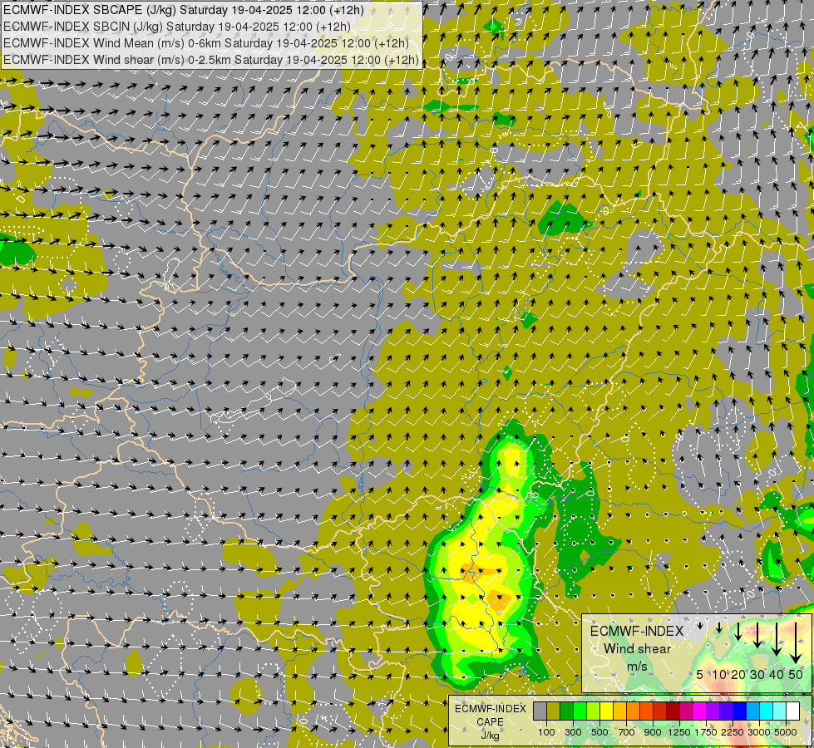Select the brick red swatch right of 900
Image resolution: width=814 pixels, height=748 pixels.
[x=660, y=711]
